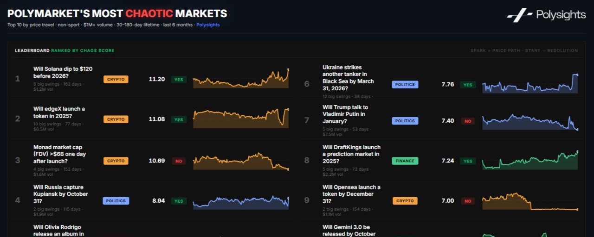Click the "Spark = Price Path" legend text

click(524, 50)
